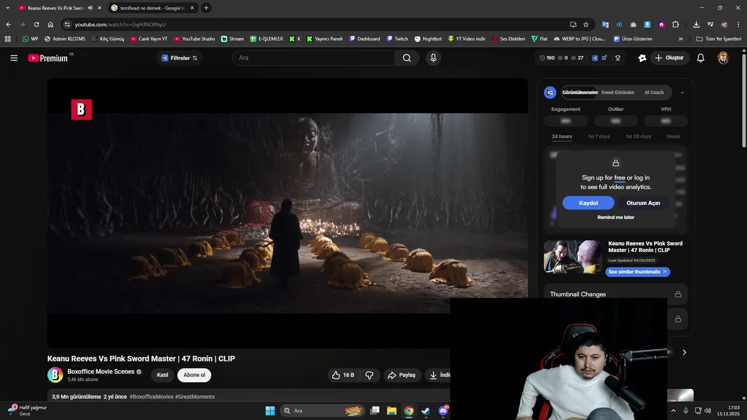Open the camera screenshot extension icon
The width and height of the screenshot is (747, 420).
[x=633, y=24]
